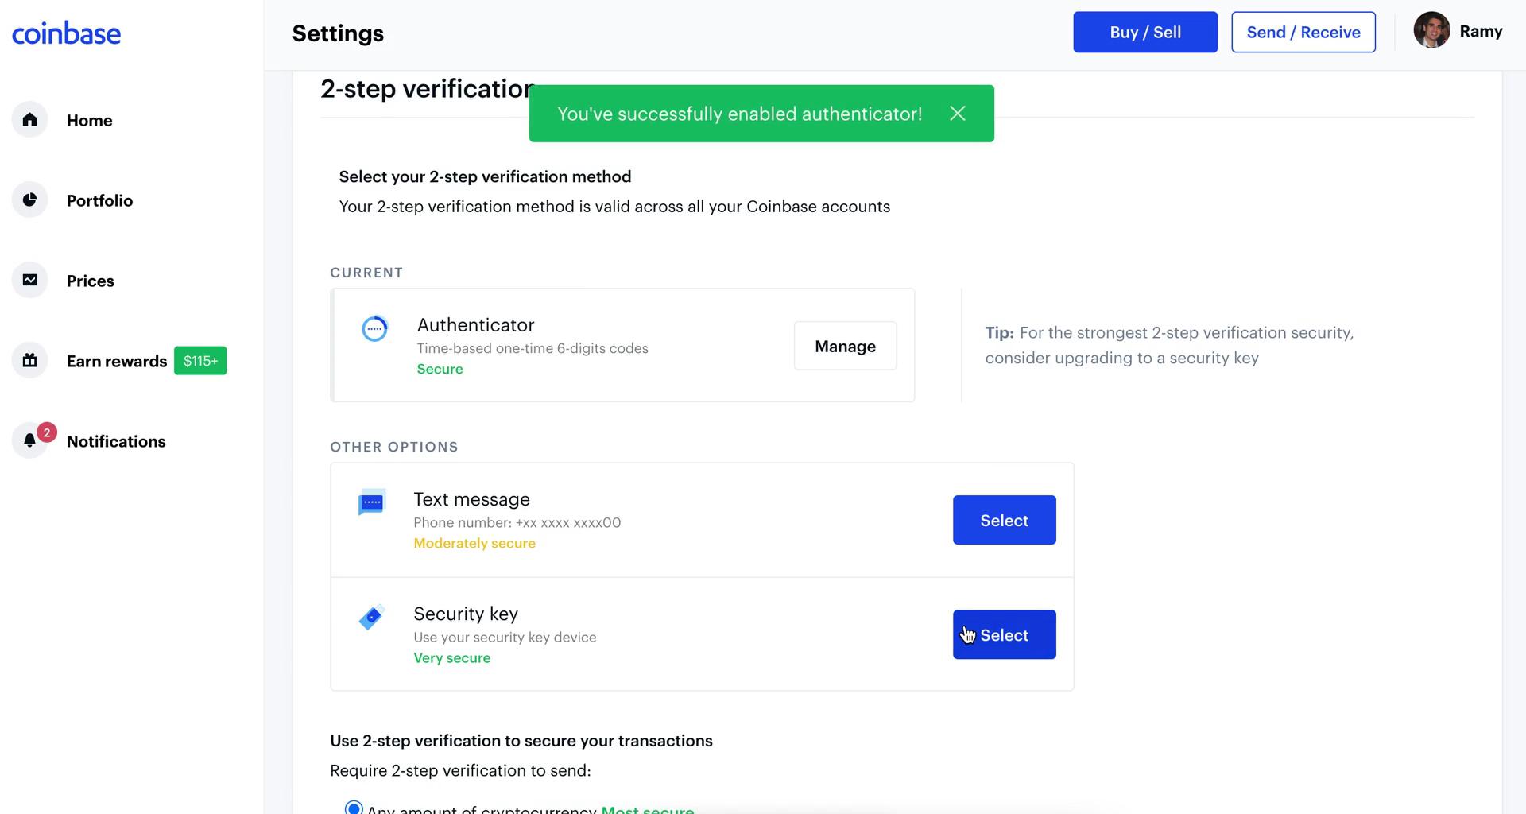Click the 'Select your 2-step verification method' heading

485,176
